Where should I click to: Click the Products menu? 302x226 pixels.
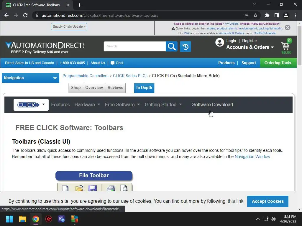point(226,63)
